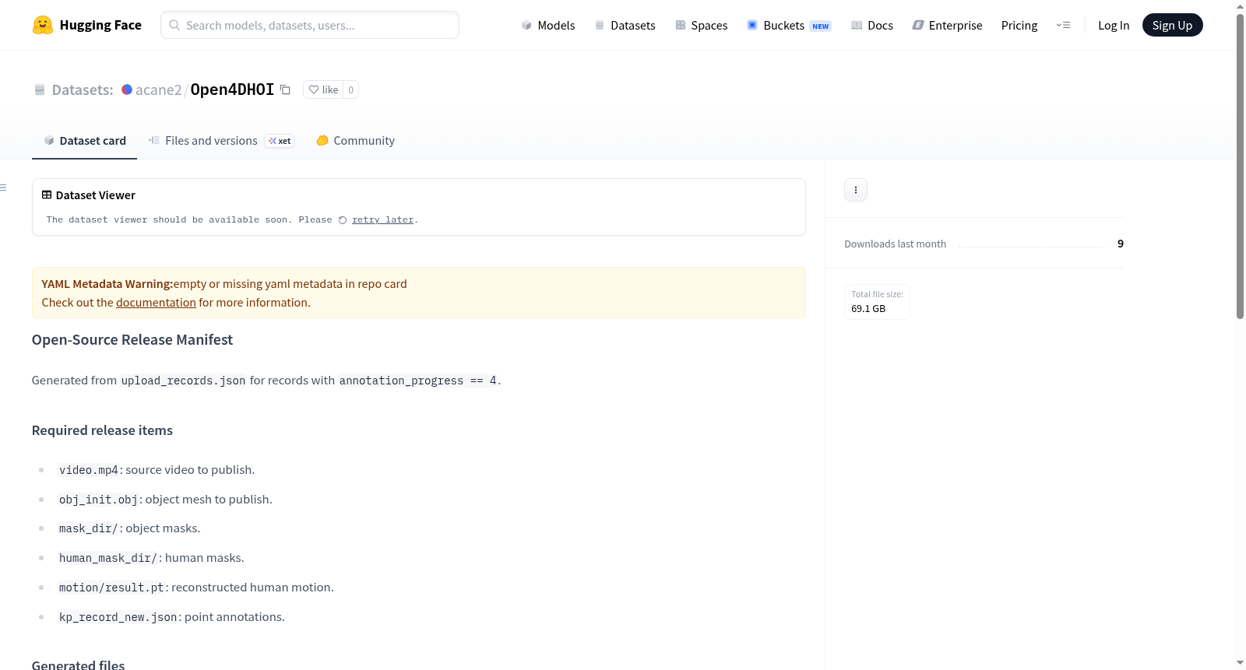Click the video.mp4 list item
This screenshot has height=670, width=1246.
click(157, 470)
